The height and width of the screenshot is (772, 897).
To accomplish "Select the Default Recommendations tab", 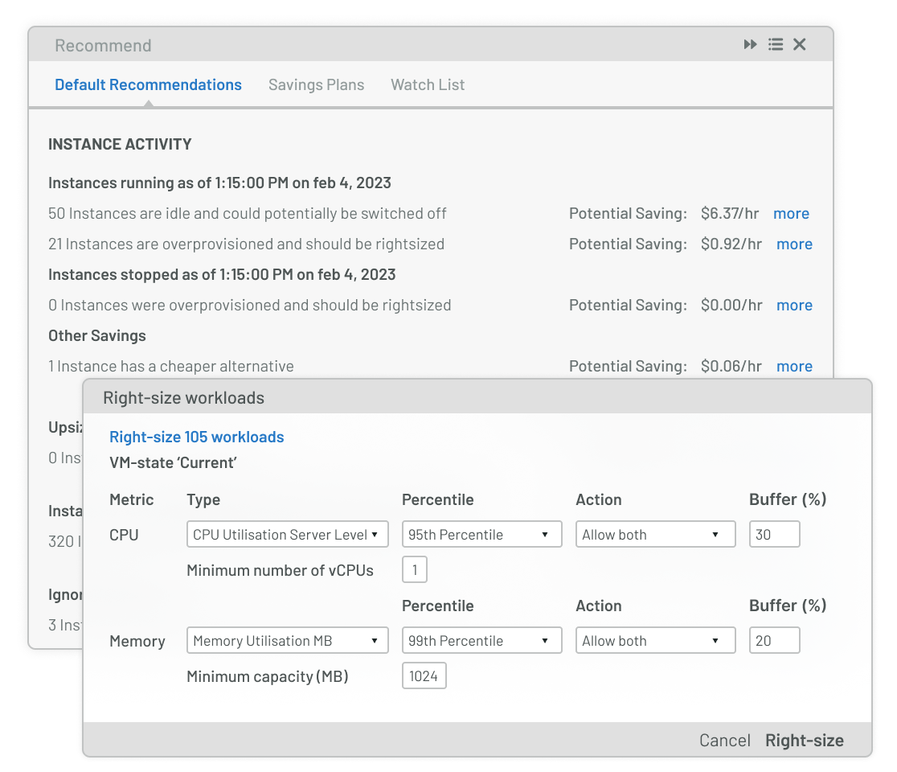I will (x=148, y=84).
